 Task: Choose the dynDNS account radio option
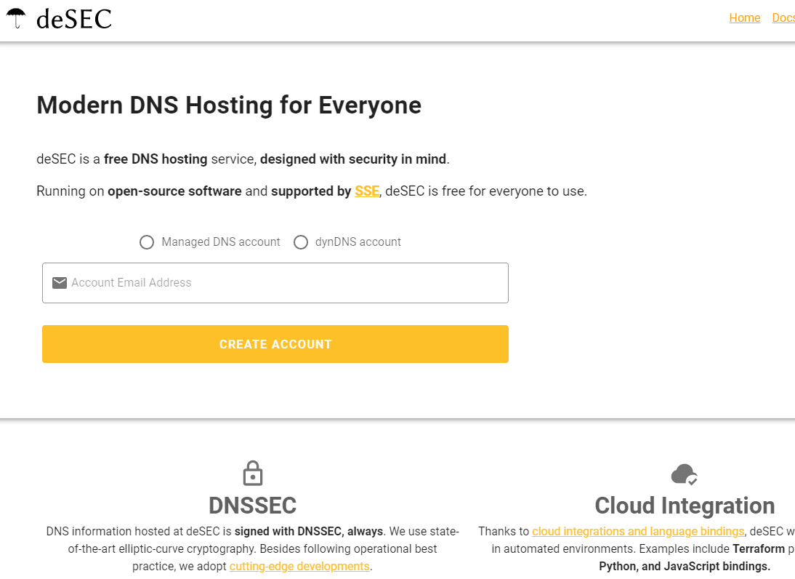click(x=301, y=242)
